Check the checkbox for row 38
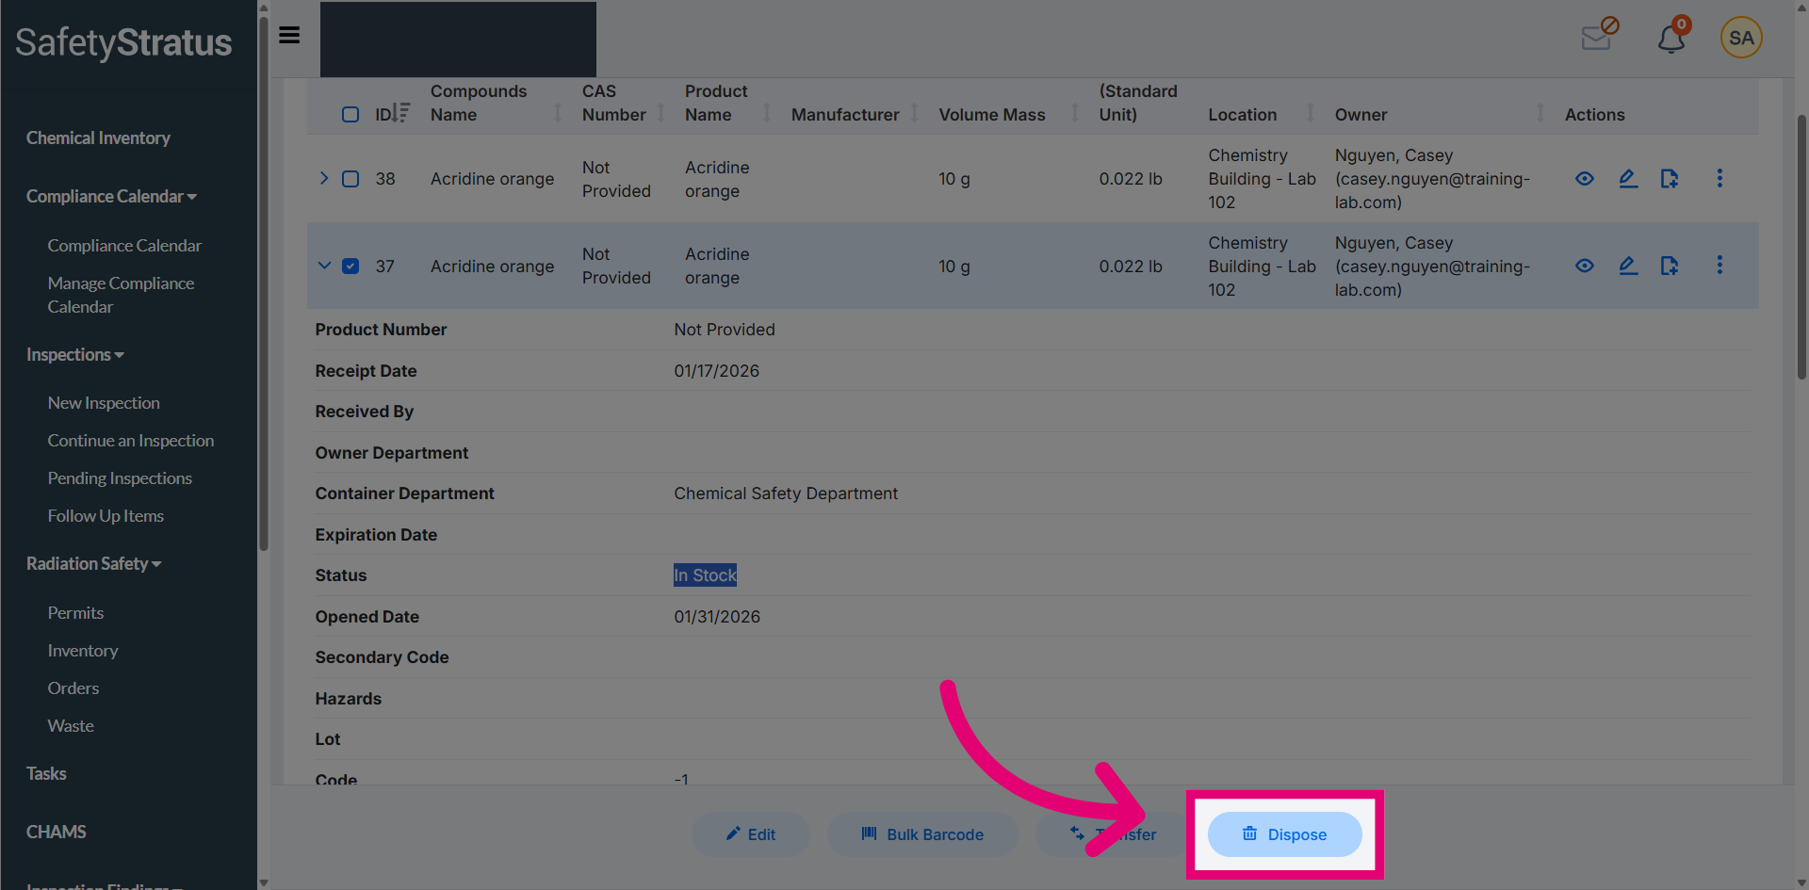 tap(350, 179)
